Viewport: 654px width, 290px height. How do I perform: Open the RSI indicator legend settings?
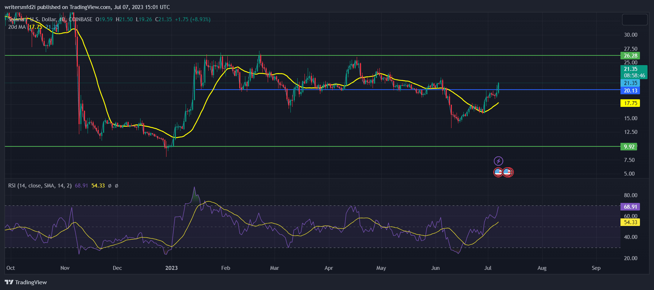point(40,186)
